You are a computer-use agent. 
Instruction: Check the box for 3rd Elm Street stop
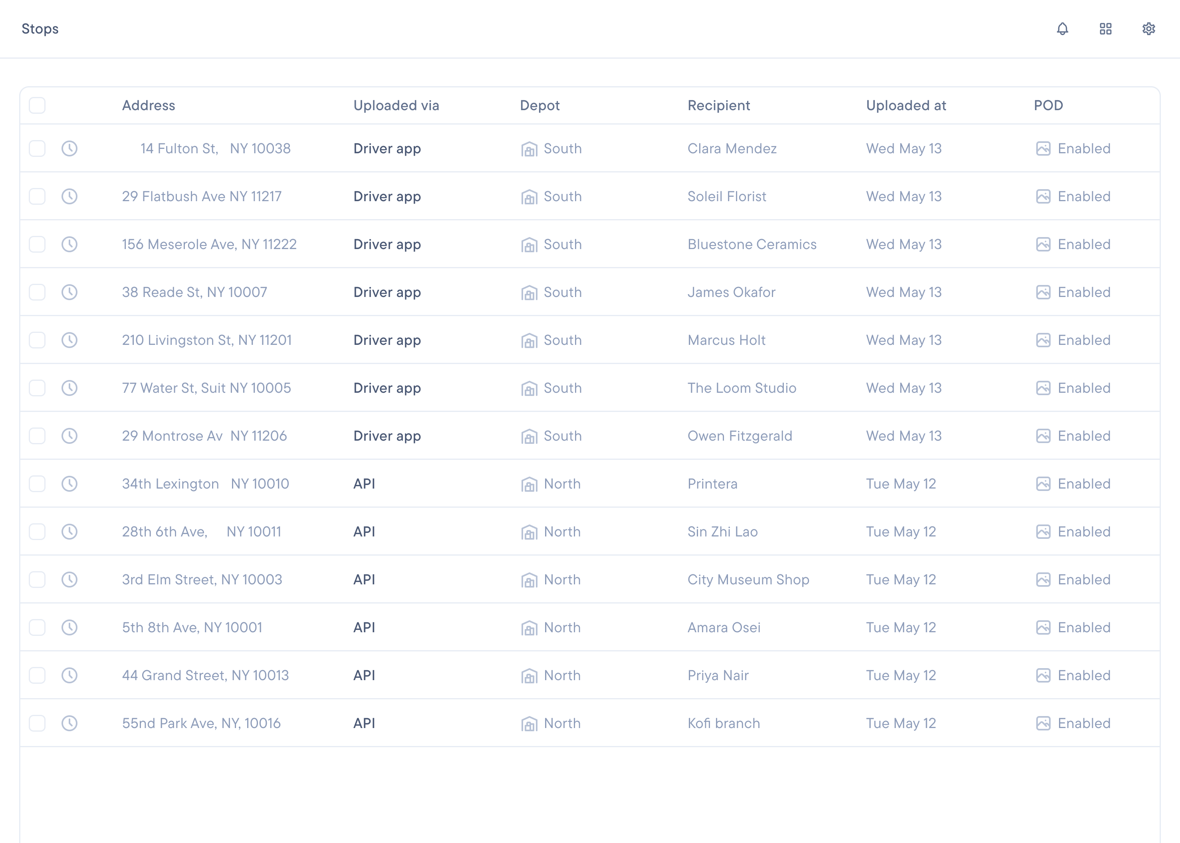(x=37, y=579)
